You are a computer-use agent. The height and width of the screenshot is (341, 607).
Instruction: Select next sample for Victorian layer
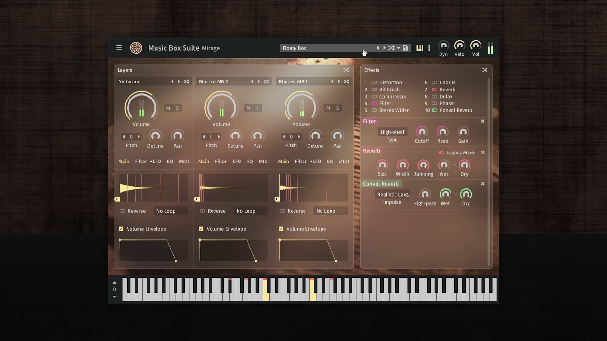[x=179, y=81]
